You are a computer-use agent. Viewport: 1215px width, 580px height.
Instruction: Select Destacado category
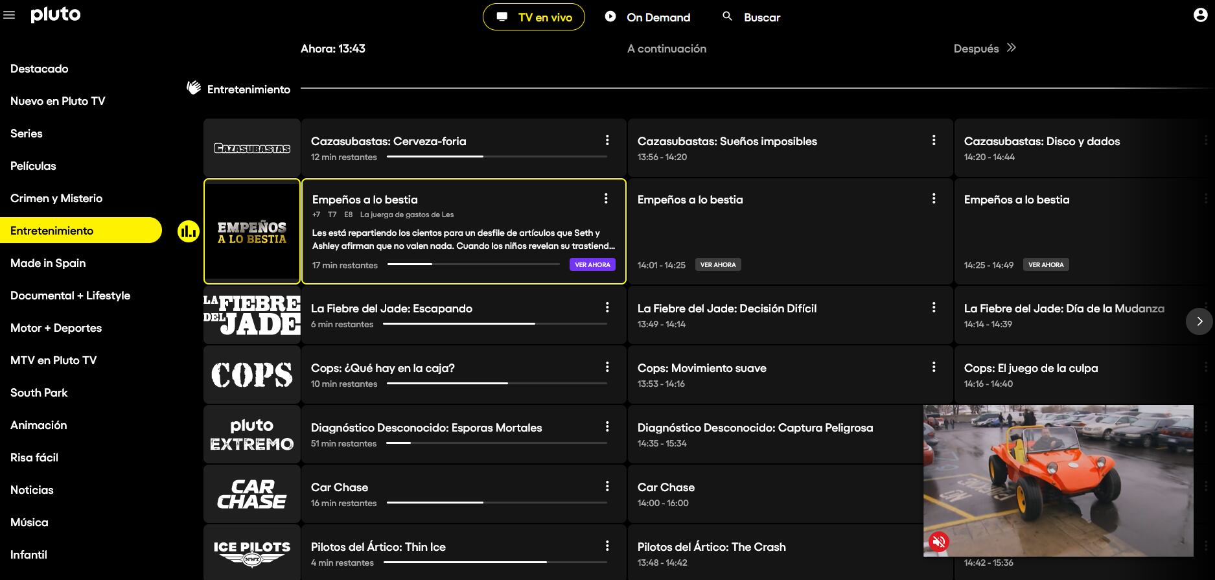40,69
